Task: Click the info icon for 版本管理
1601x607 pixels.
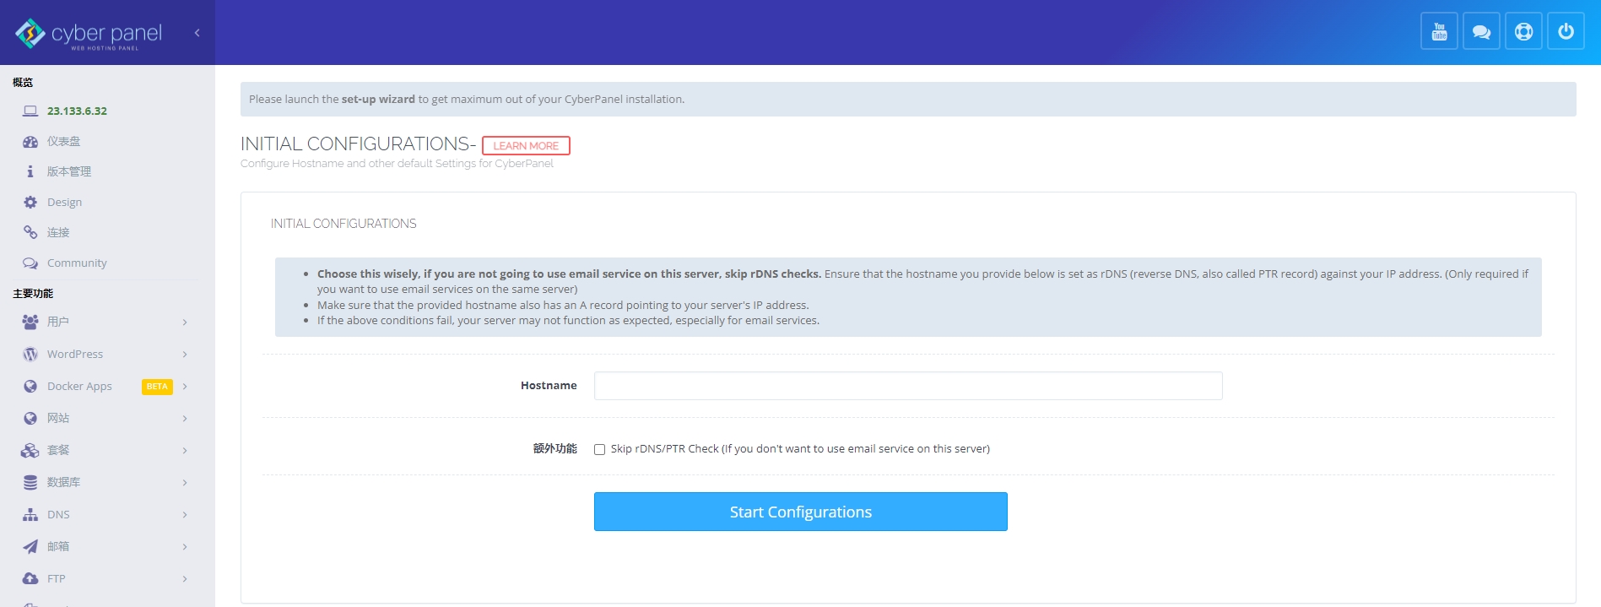Action: (x=30, y=171)
